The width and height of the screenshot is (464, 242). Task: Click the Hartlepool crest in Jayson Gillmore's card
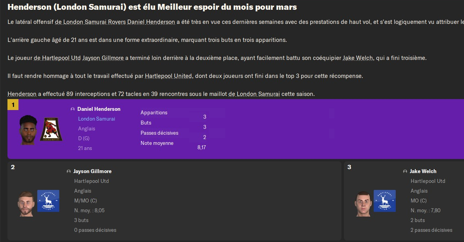click(x=48, y=201)
